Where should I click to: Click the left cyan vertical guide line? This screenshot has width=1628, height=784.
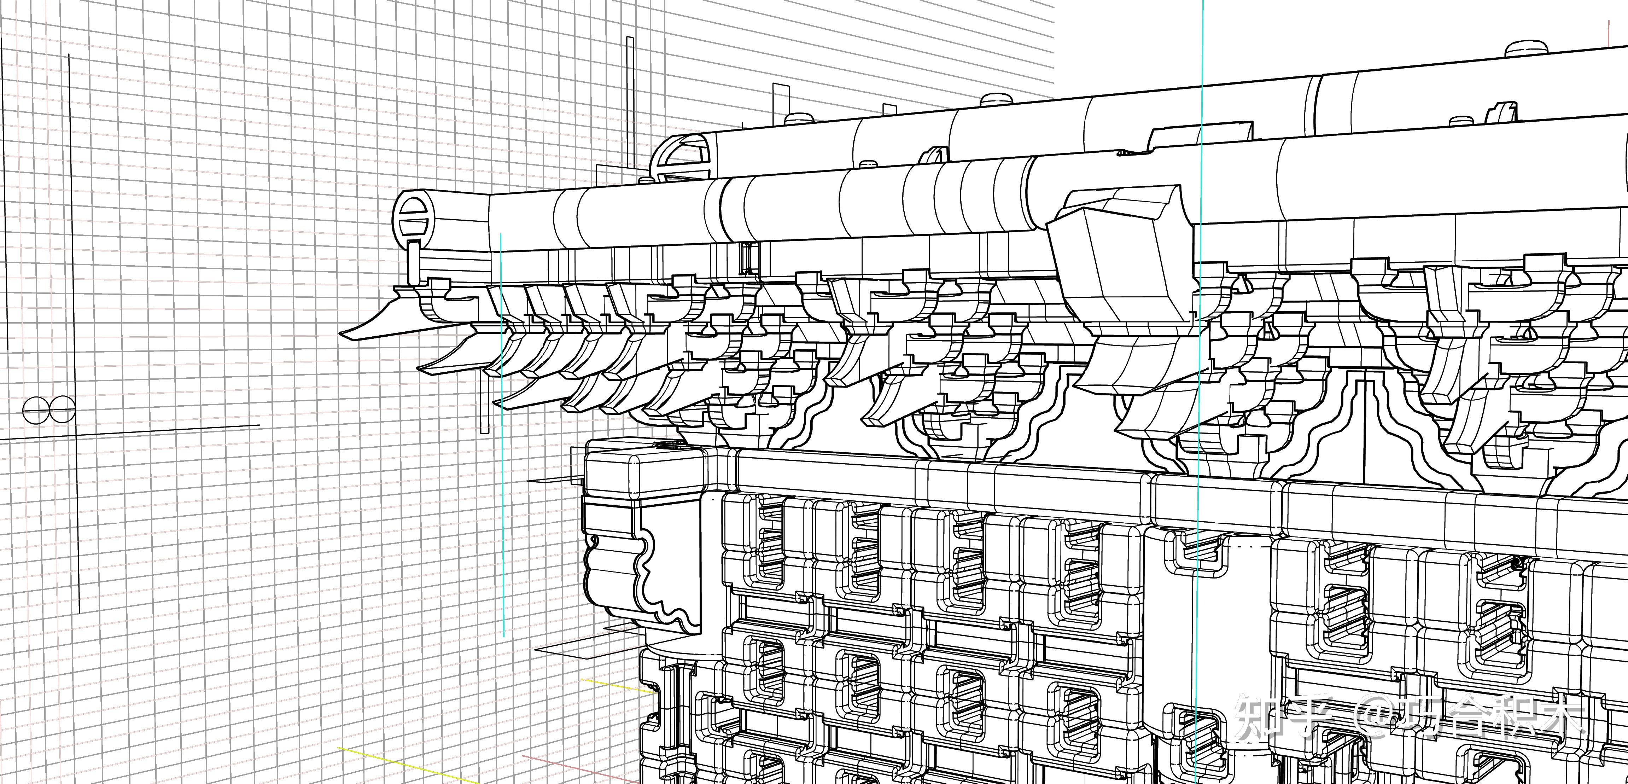point(502,506)
